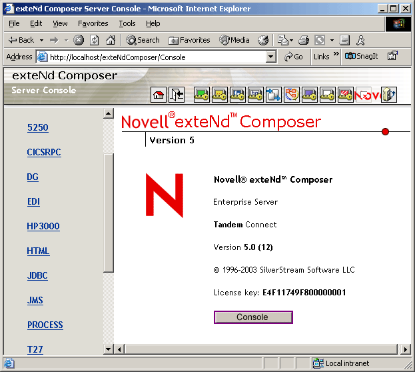Click the broken image icon over Novell logo
Image resolution: width=415 pixels, height=372 pixels.
pos(364,95)
